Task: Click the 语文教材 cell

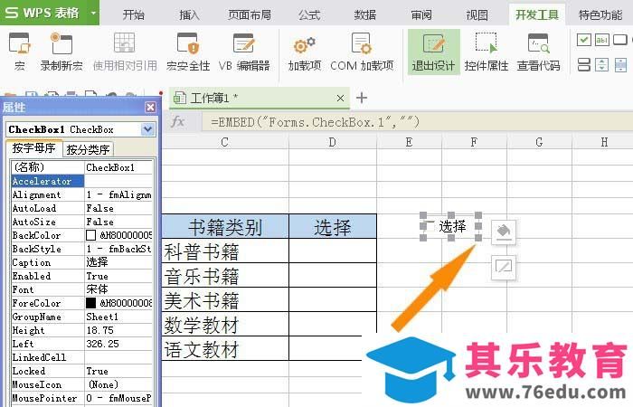Action: click(225, 348)
